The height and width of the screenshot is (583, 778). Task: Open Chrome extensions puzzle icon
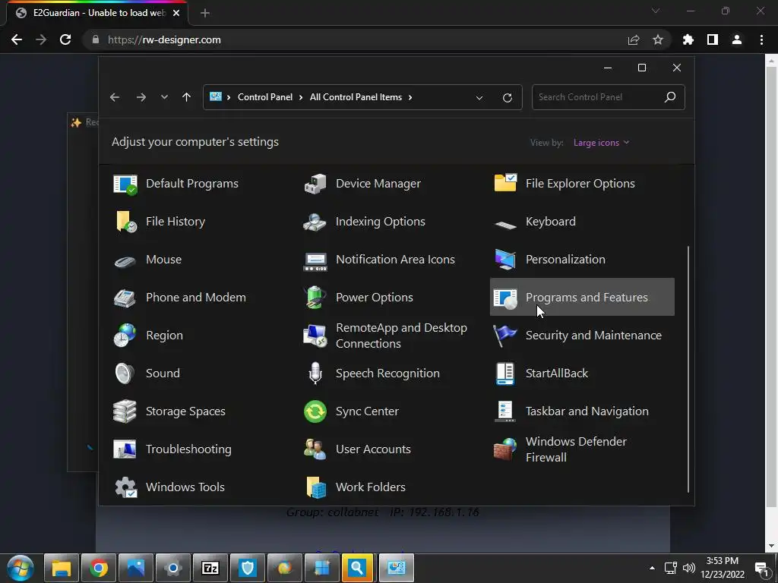688,39
